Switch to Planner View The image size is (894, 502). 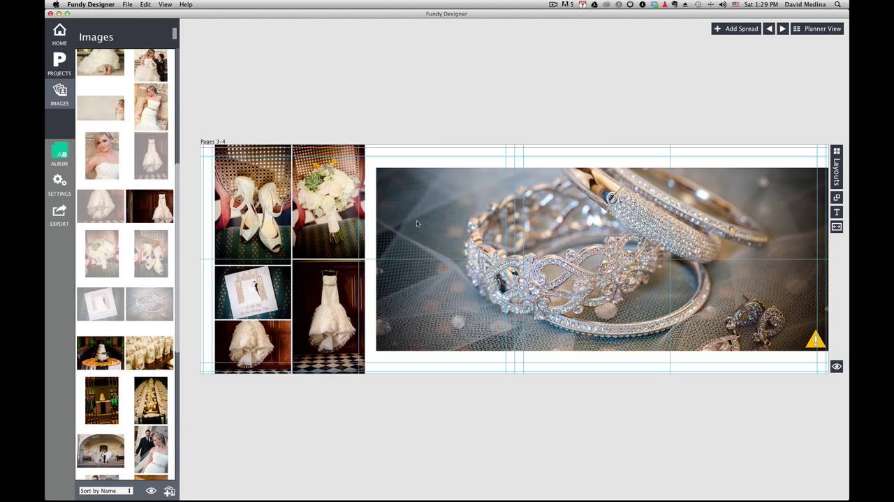tap(817, 29)
